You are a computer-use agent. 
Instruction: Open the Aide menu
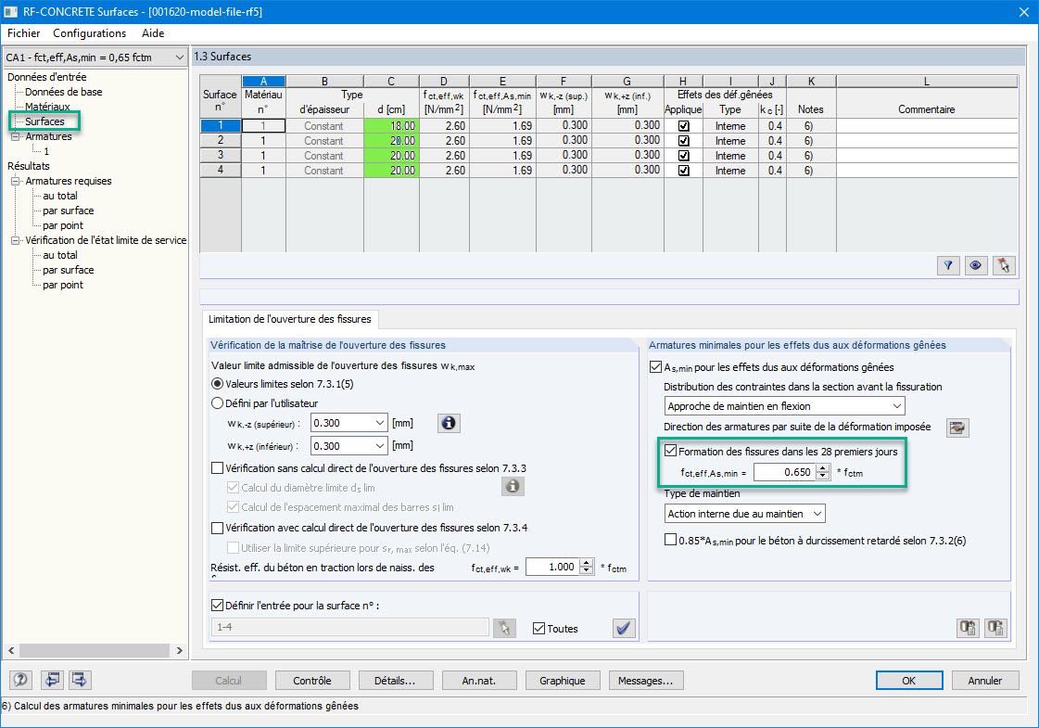coord(153,33)
